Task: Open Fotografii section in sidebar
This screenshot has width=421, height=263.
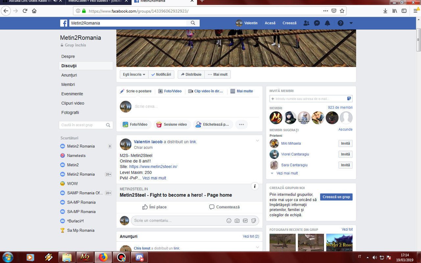Action: click(x=70, y=112)
